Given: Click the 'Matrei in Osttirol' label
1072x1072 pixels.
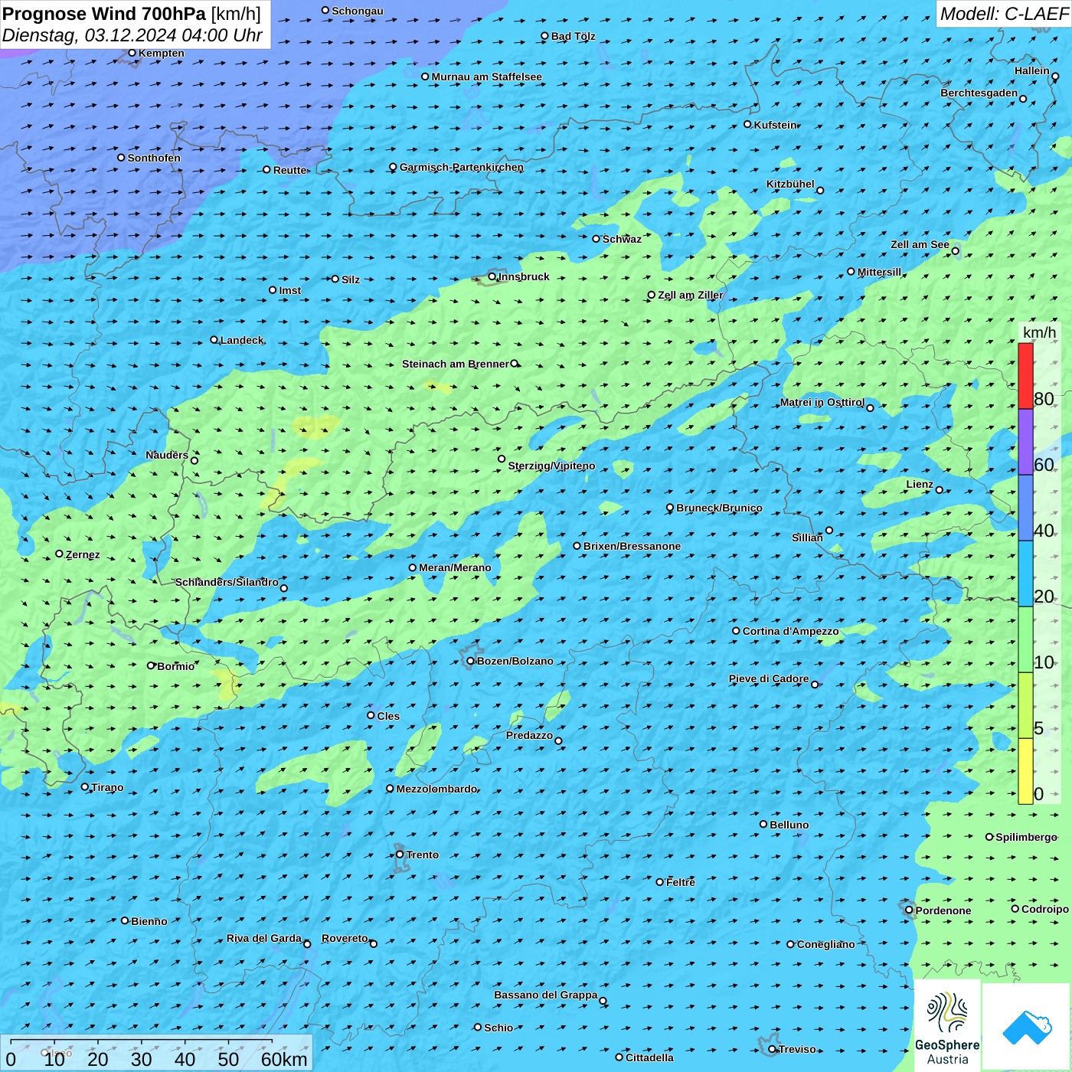Looking at the screenshot, I should 822,402.
